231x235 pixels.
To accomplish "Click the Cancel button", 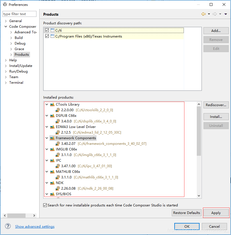I will pyautogui.click(x=214, y=227).
